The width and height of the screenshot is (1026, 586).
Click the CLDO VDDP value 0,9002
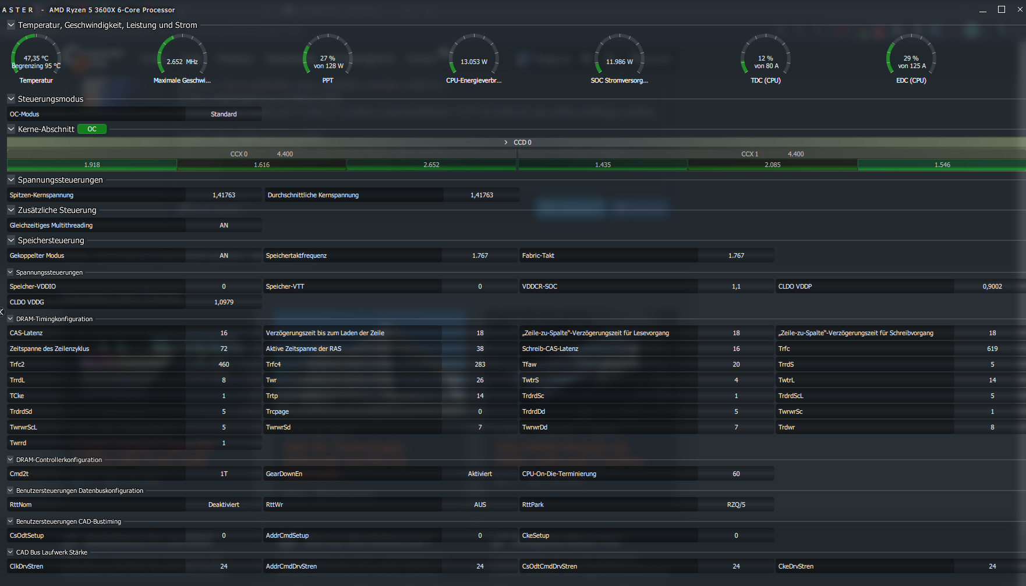(x=992, y=286)
